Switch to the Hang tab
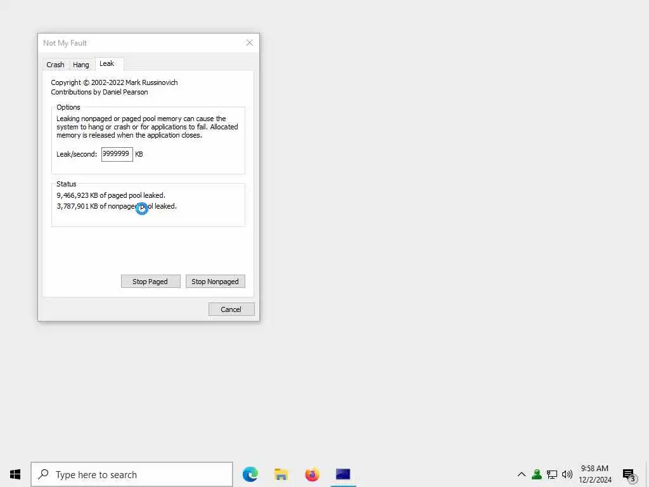The height and width of the screenshot is (487, 649). (x=80, y=65)
